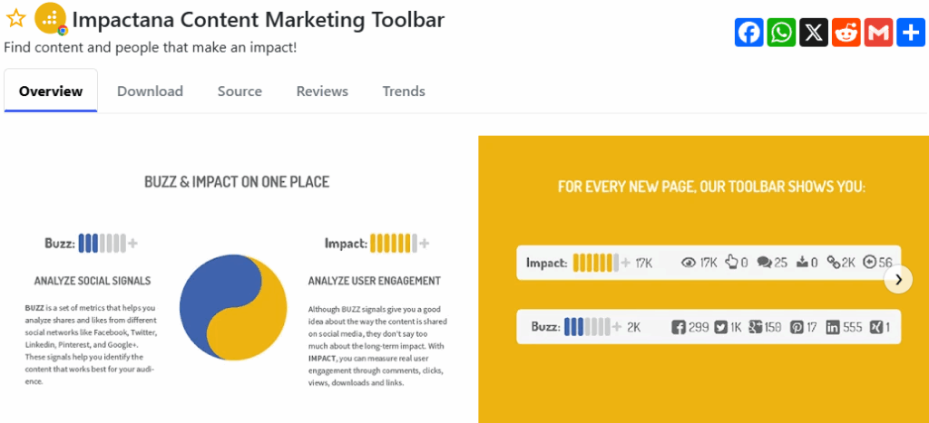This screenshot has width=929, height=423.
Task: Click the downloads icon in Impact bar
Action: point(802,262)
